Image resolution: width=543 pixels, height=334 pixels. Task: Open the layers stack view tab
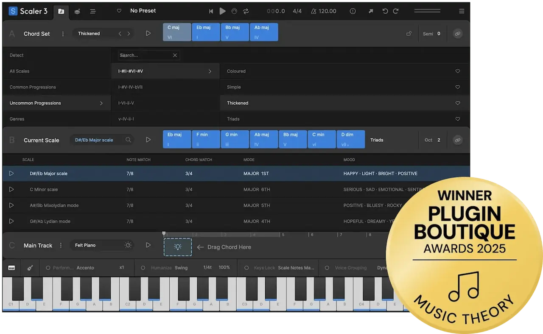pyautogui.click(x=77, y=11)
